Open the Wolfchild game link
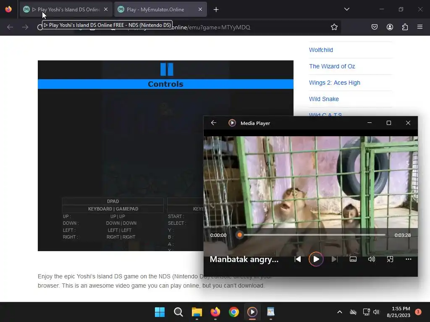Screen dimensions: 430x322 click(321, 50)
